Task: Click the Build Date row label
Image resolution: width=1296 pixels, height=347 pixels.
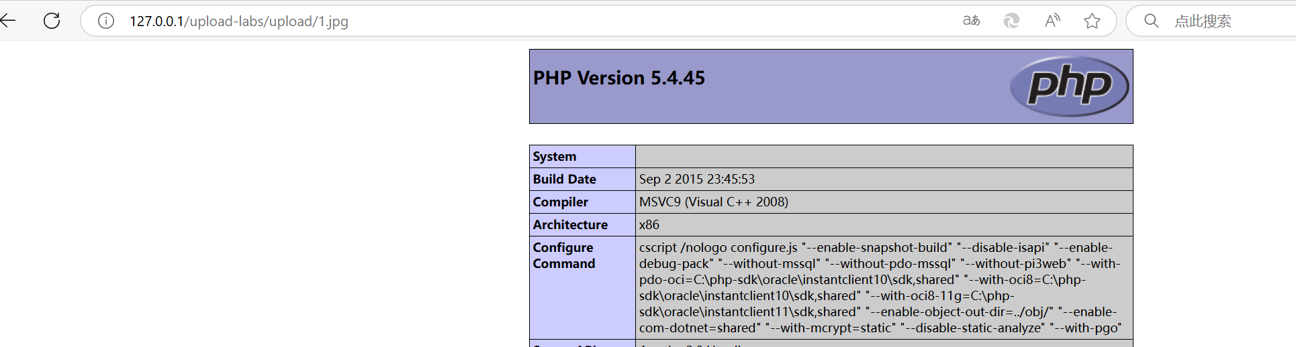Action: pos(565,180)
